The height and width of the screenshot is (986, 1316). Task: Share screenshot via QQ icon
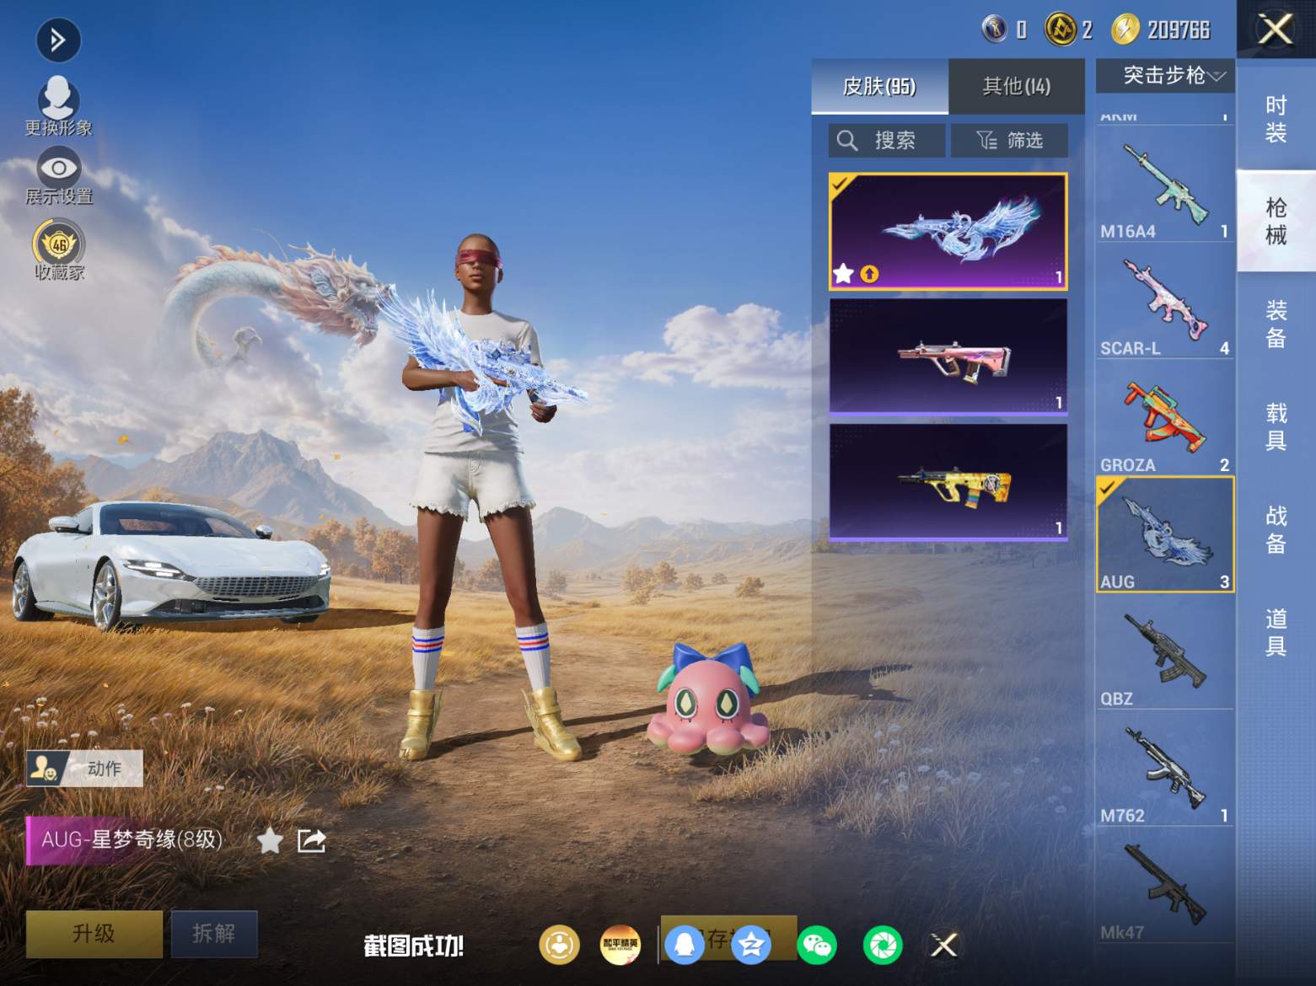[685, 946]
